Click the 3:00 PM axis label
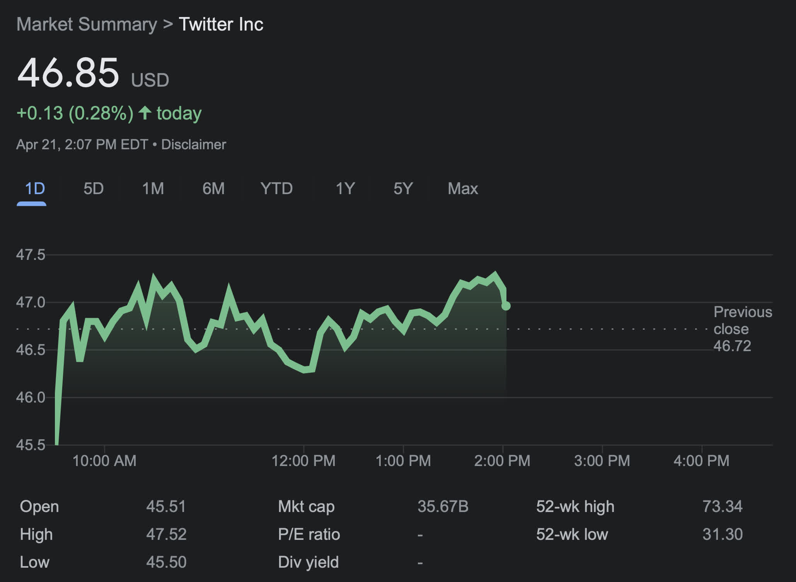Viewport: 796px width, 582px height. tap(602, 461)
